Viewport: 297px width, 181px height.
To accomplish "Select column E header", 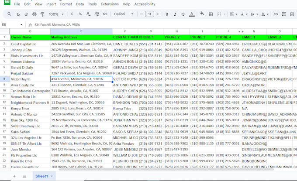I will tap(81, 31).
